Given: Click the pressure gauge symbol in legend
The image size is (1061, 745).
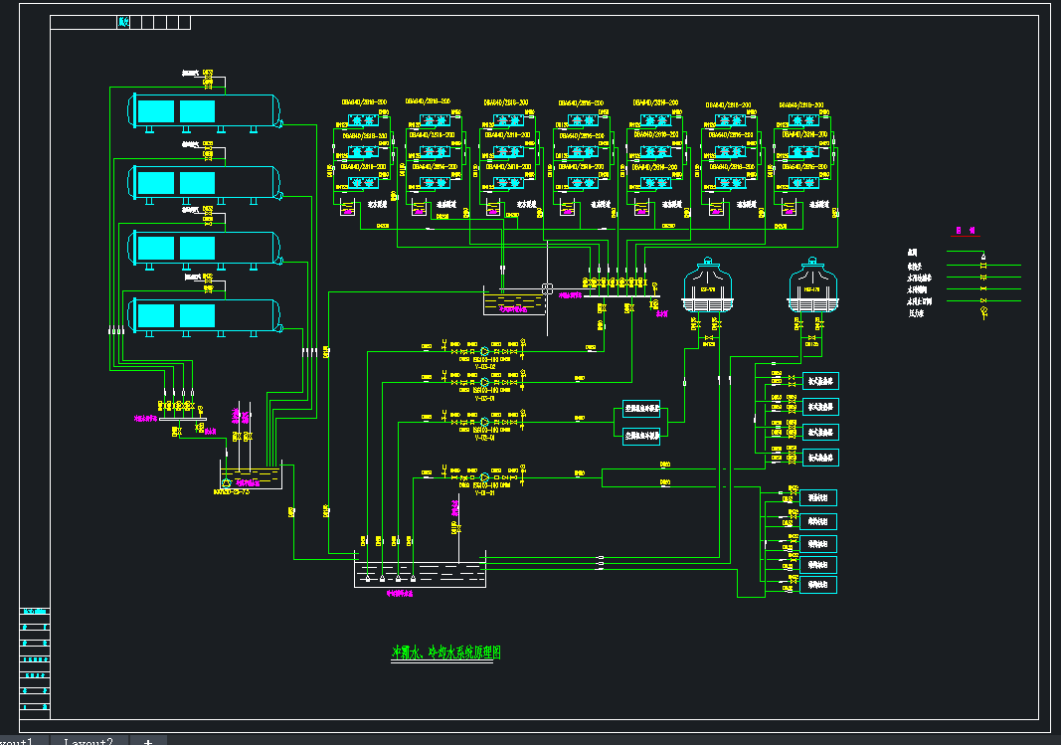Looking at the screenshot, I should tap(983, 312).
